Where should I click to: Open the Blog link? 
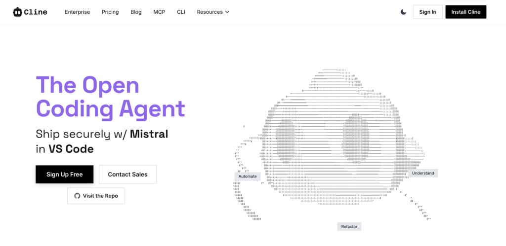pyautogui.click(x=136, y=12)
